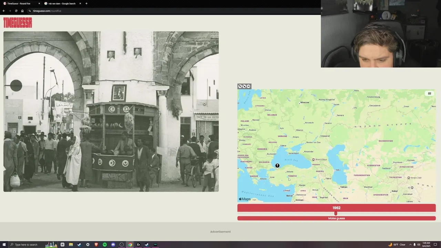This screenshot has height=248, width=441.
Task: Open the map style selector icon
Action: (429, 93)
